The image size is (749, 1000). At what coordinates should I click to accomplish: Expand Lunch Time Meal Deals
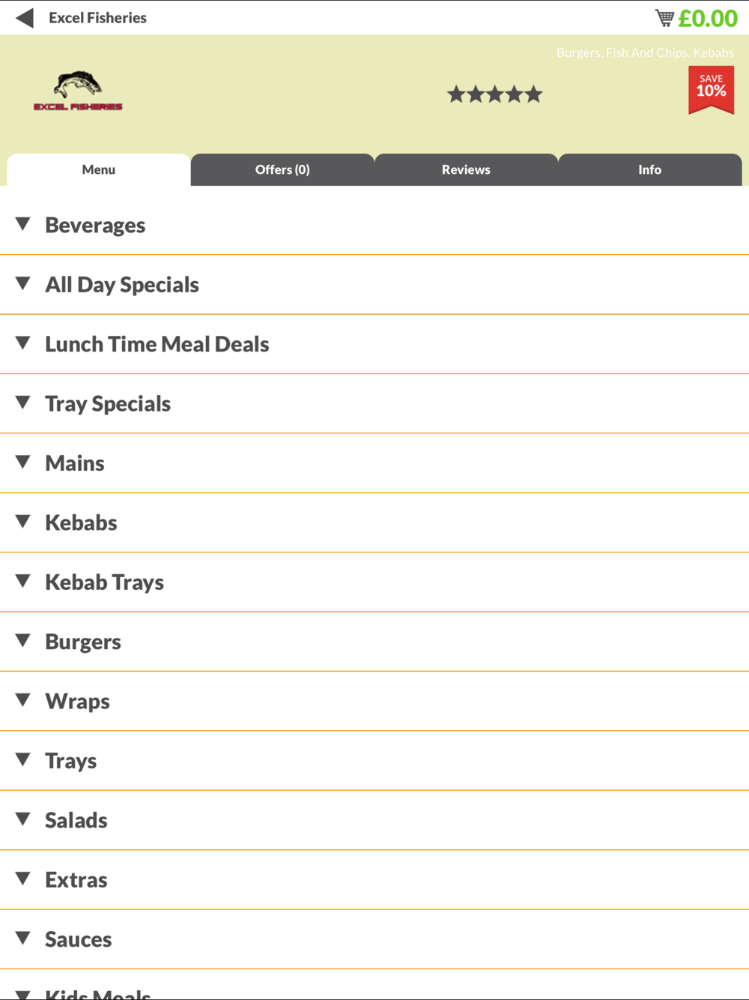click(374, 344)
